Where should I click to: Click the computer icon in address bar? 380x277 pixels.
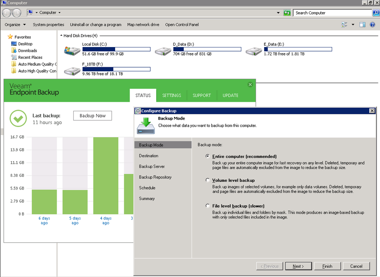pyautogui.click(x=30, y=13)
